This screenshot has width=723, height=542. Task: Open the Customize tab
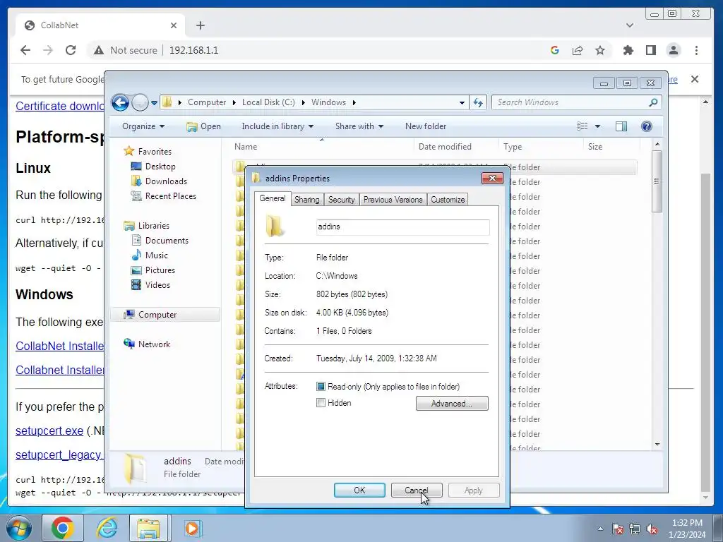[x=448, y=200]
